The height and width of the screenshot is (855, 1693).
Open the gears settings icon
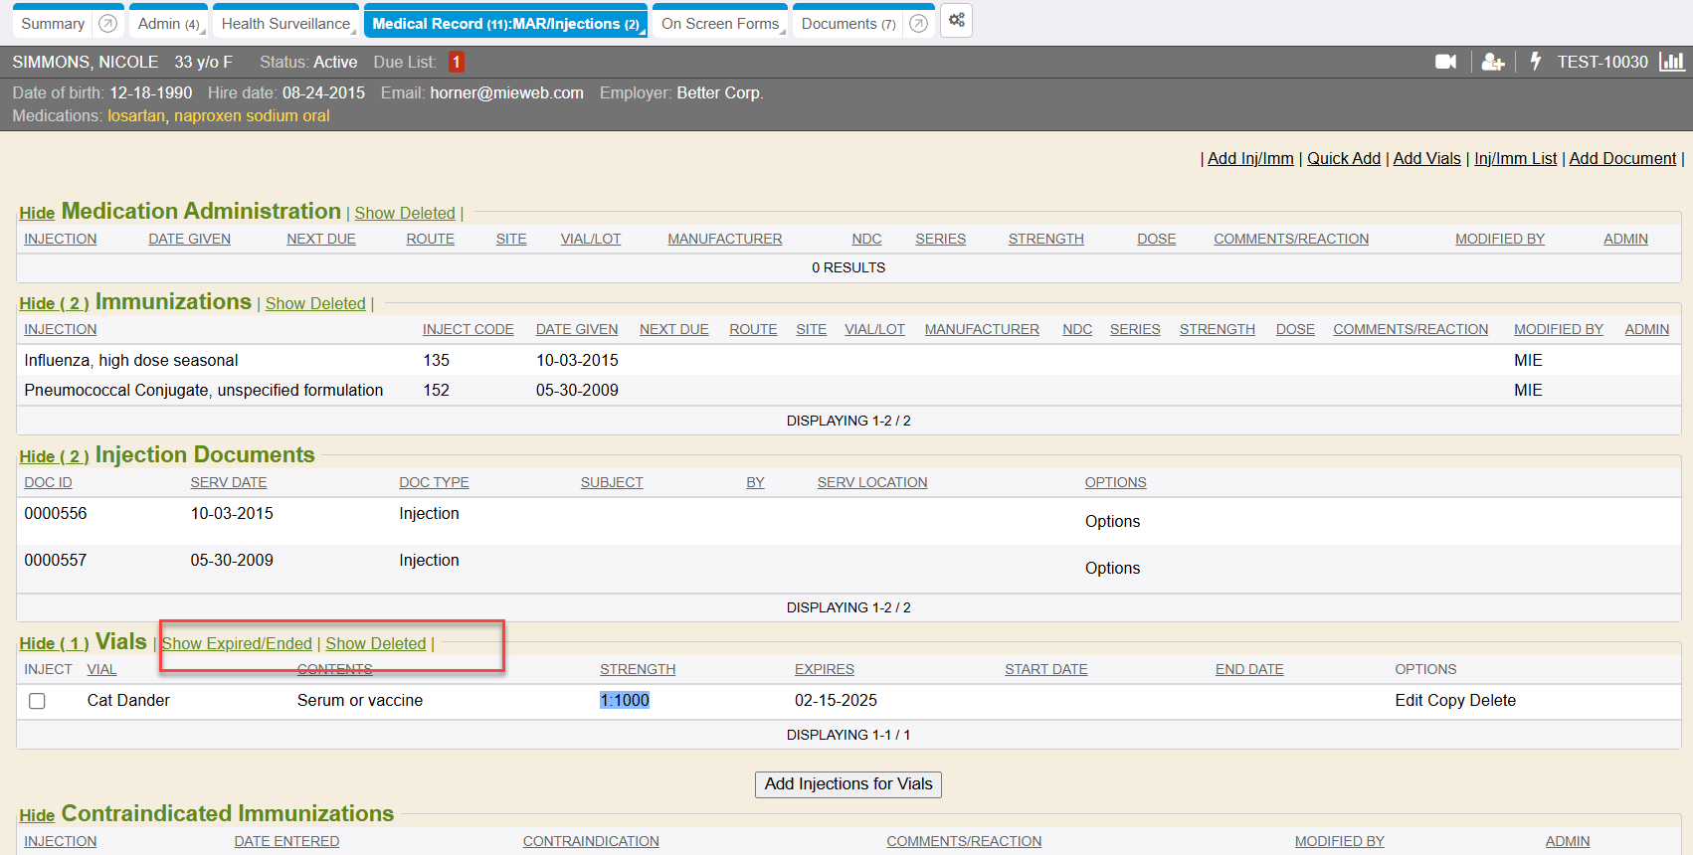click(956, 21)
